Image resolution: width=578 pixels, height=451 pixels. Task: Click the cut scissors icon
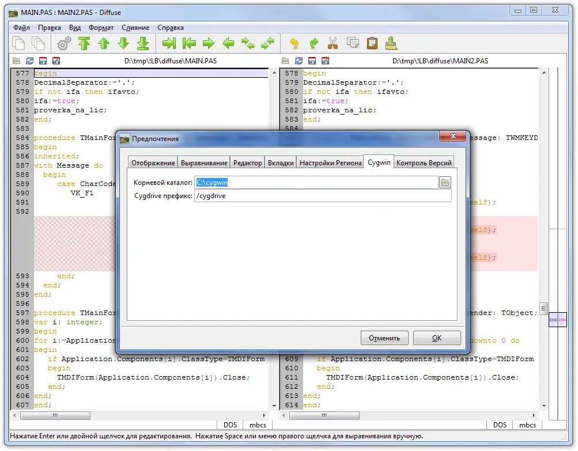[x=333, y=43]
